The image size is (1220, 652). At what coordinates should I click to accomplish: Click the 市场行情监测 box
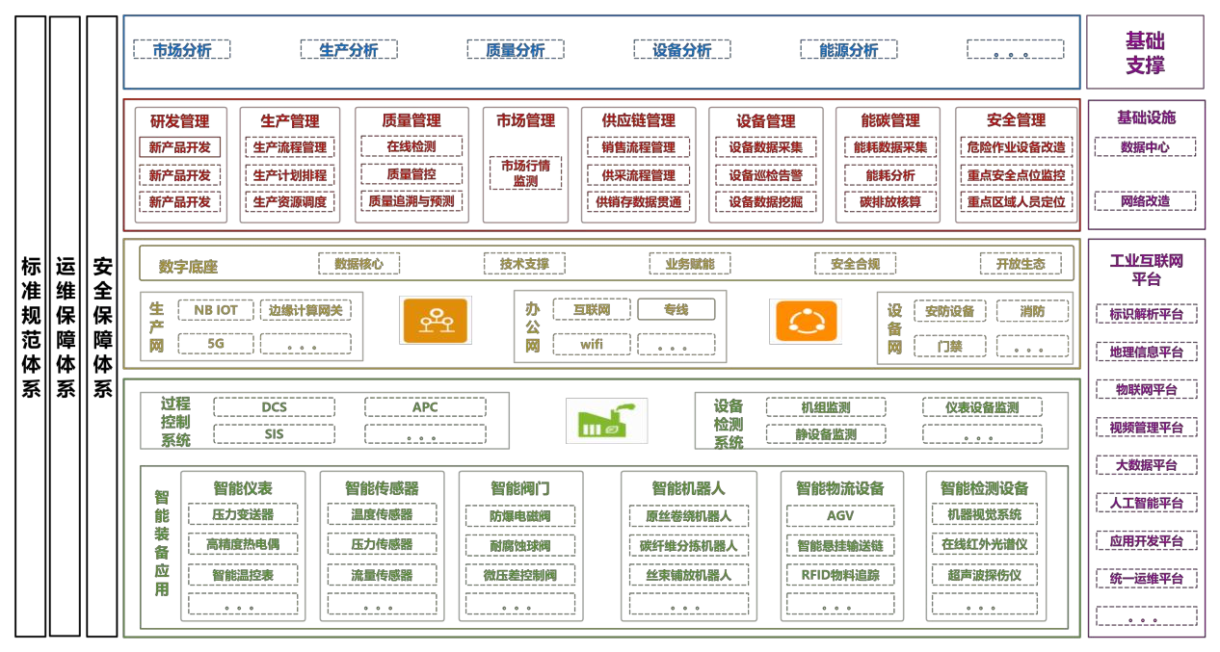tap(525, 172)
